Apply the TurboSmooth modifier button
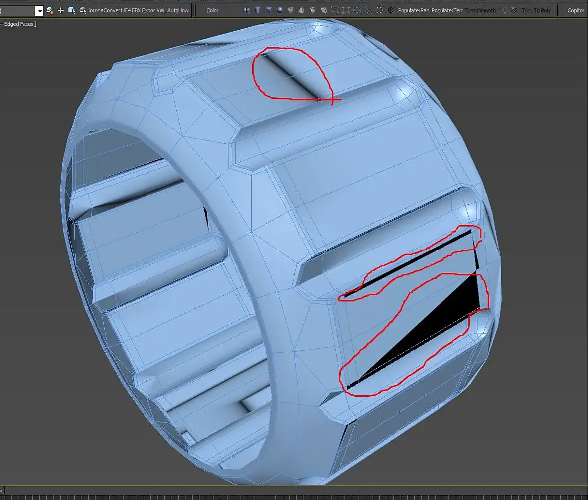588x500 pixels. pos(480,10)
